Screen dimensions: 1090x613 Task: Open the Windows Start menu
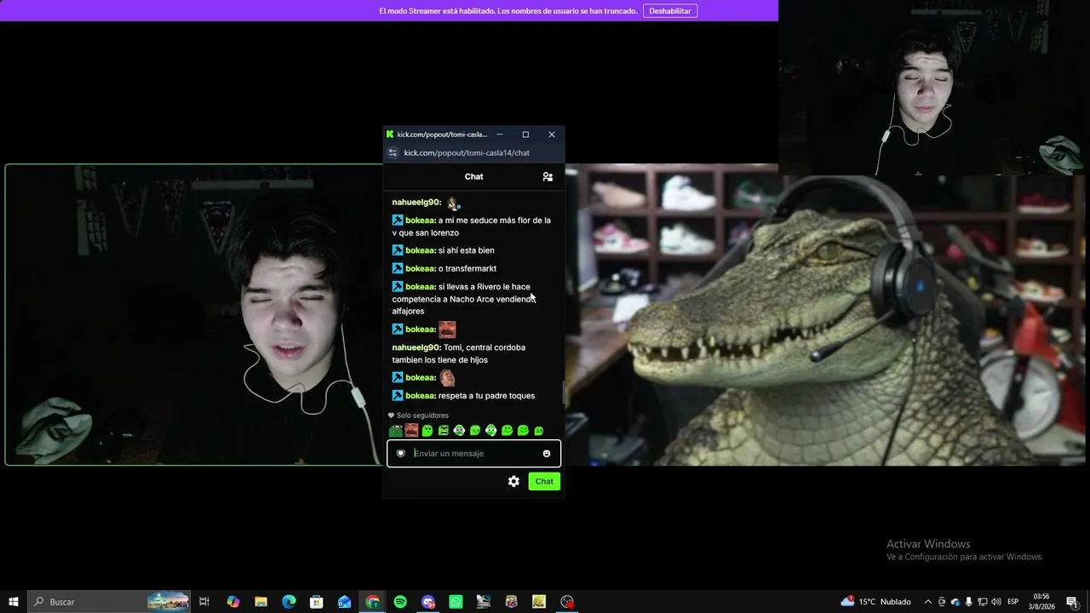pos(14,602)
